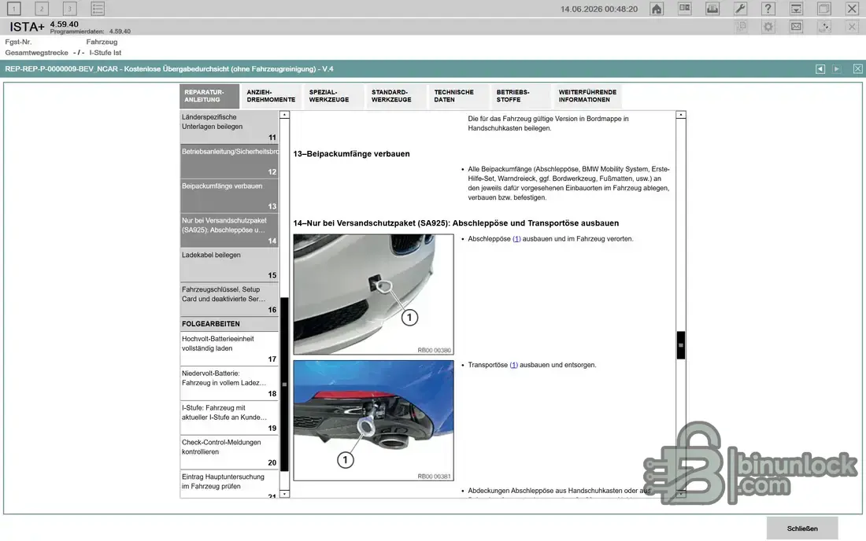Image resolution: width=866 pixels, height=541 pixels.
Task: Click the print icon in top toolbar
Action: 712,9
